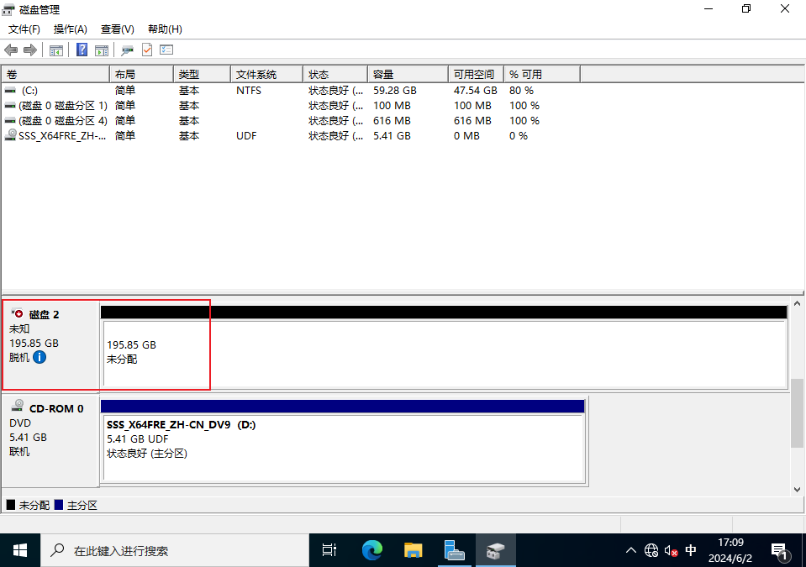This screenshot has width=806, height=567.
Task: Click the Show/Hide Console Tree toolbar icon
Action: click(56, 50)
